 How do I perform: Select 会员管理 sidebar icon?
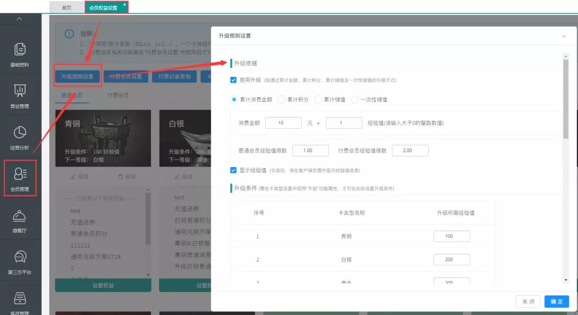point(20,178)
